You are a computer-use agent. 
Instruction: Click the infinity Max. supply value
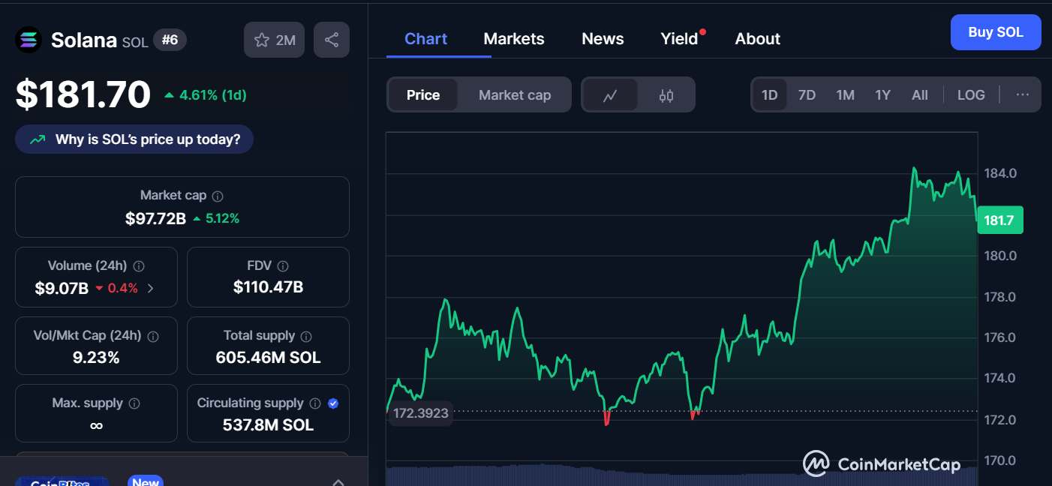(96, 425)
